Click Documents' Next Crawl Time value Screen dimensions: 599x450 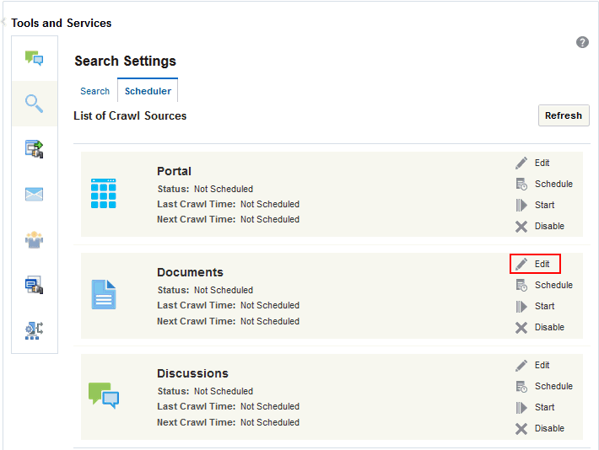[270, 321]
